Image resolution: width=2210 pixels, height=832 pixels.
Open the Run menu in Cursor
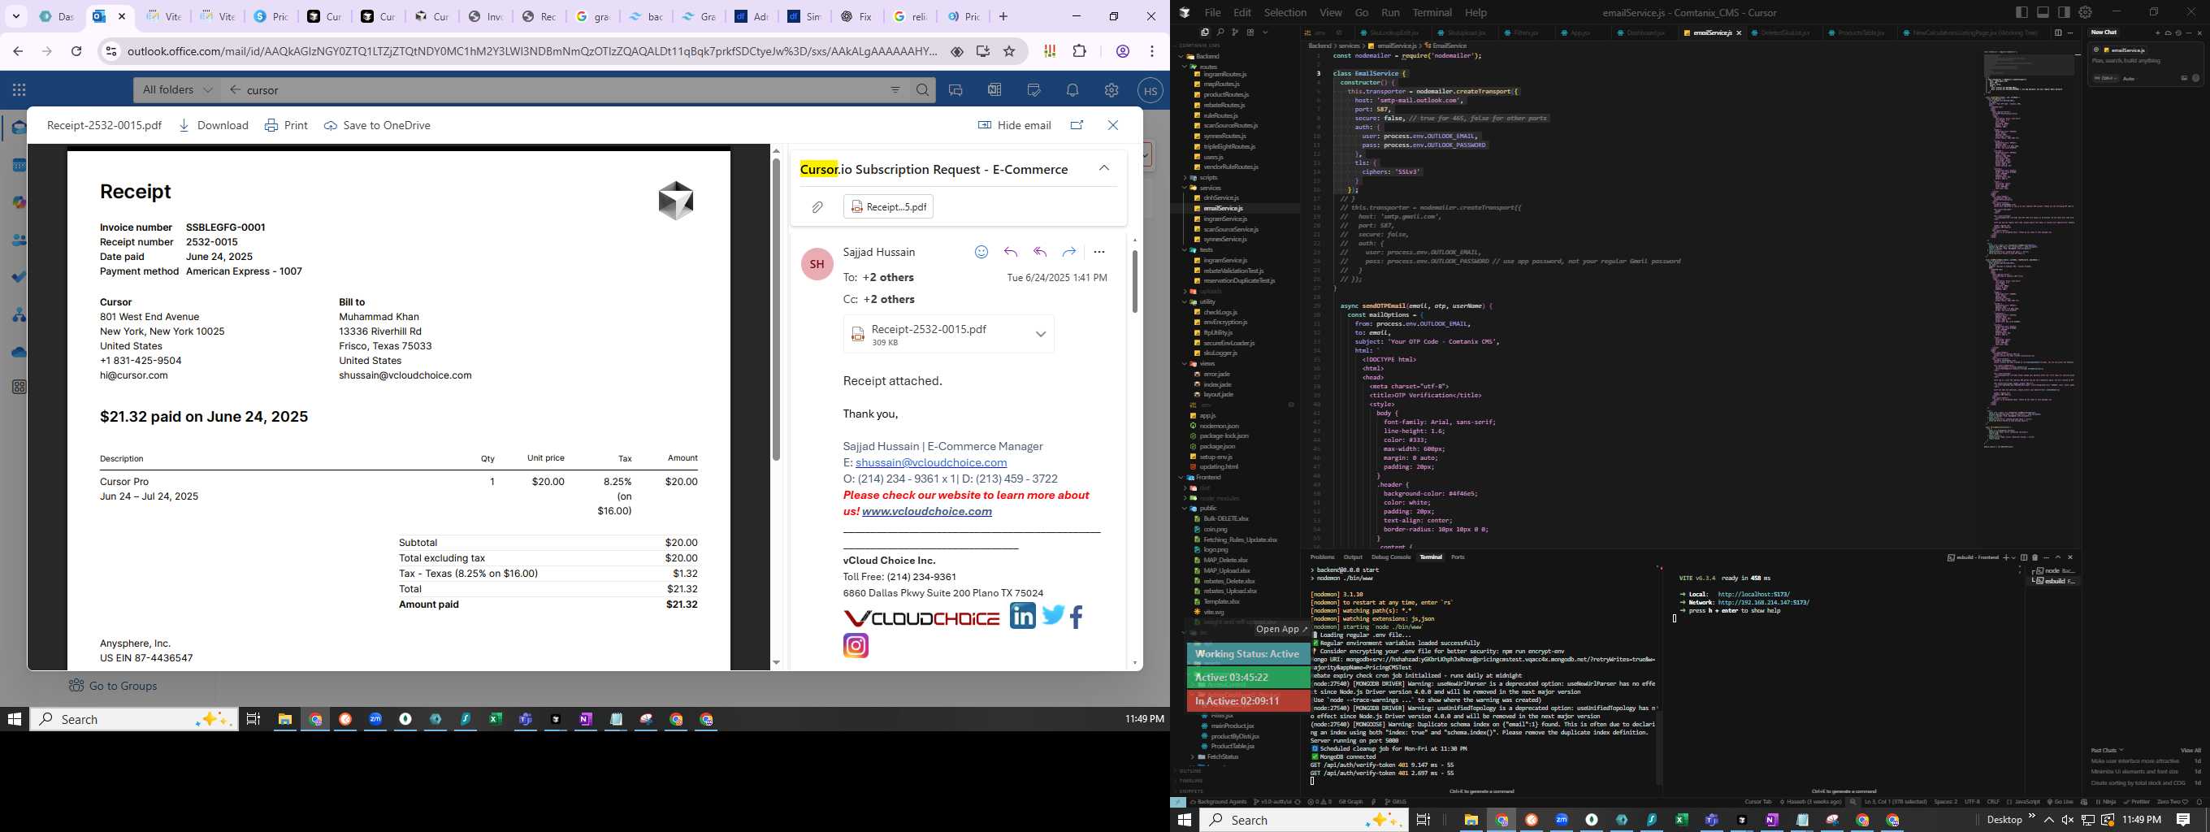[1390, 13]
